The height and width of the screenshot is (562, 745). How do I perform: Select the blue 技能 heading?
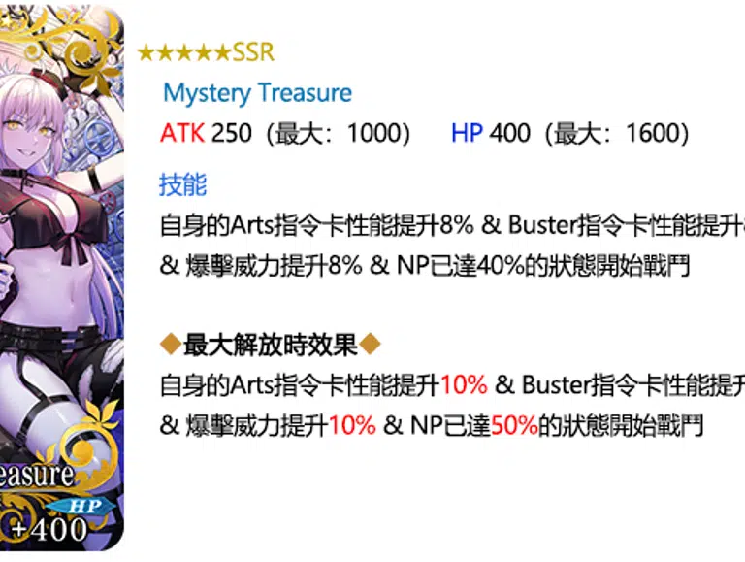click(183, 184)
